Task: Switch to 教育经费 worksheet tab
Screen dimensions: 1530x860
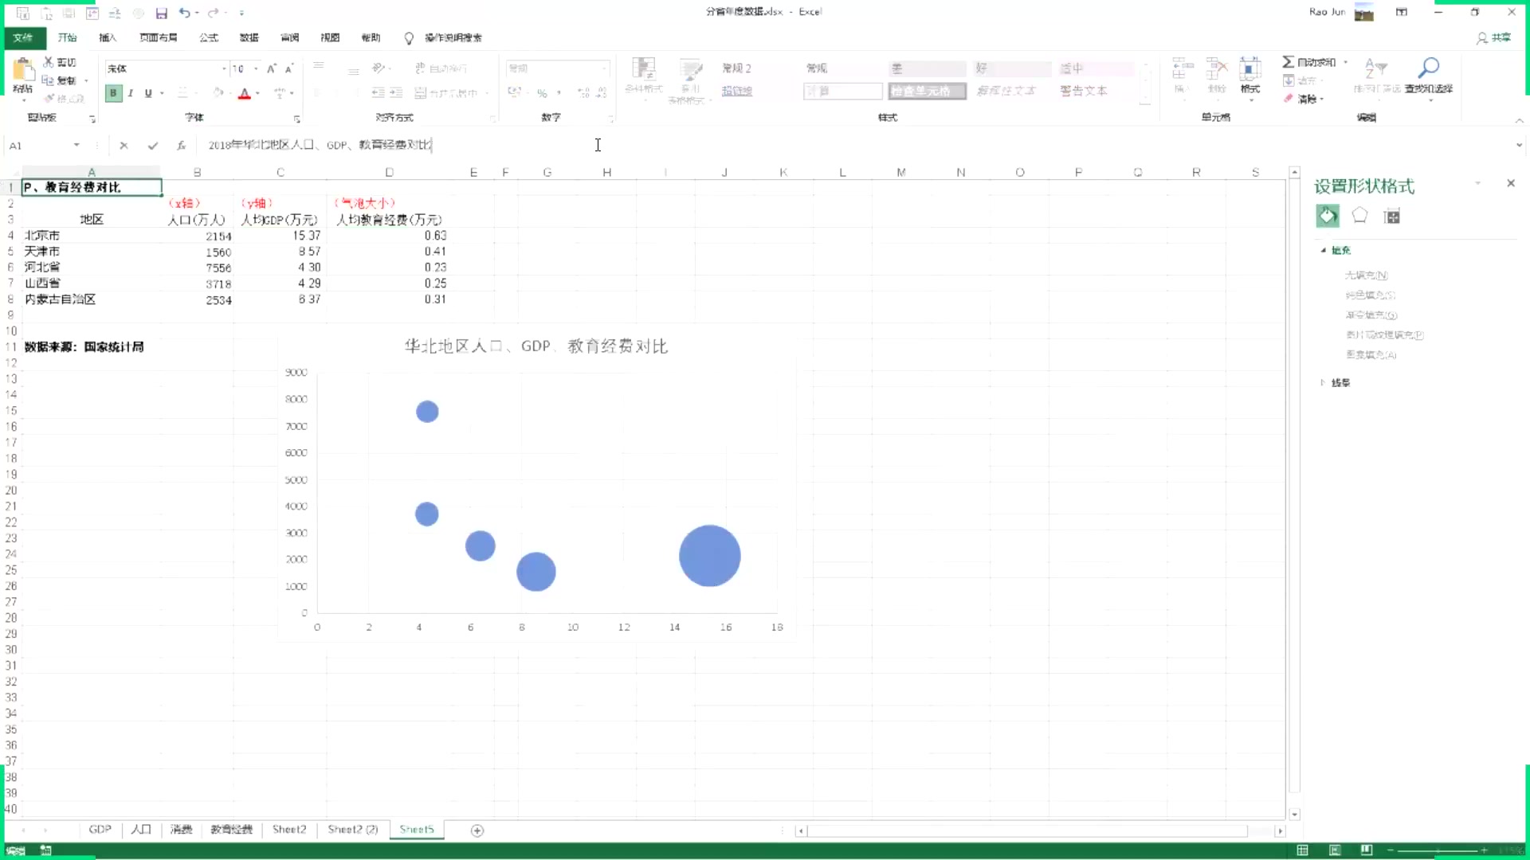Action: (230, 830)
